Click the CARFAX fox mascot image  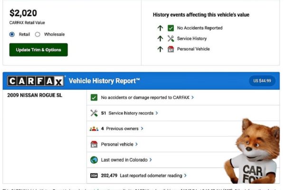pyautogui.click(x=252, y=151)
